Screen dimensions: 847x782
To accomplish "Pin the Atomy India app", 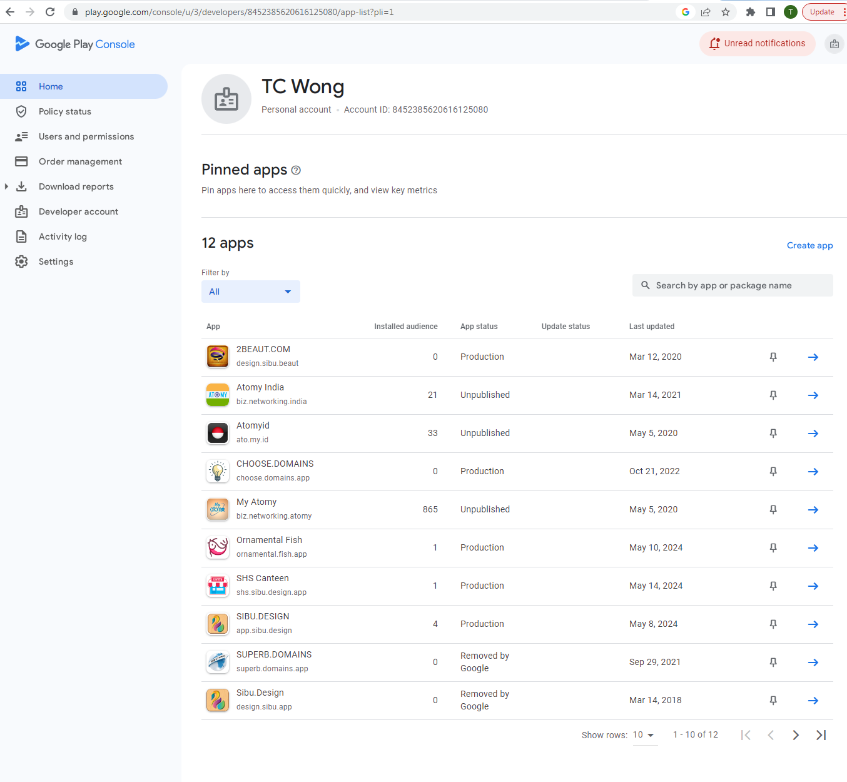I will [773, 395].
